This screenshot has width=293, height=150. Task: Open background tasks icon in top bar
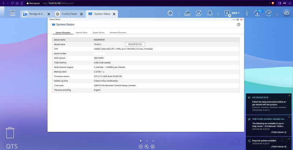click(187, 13)
